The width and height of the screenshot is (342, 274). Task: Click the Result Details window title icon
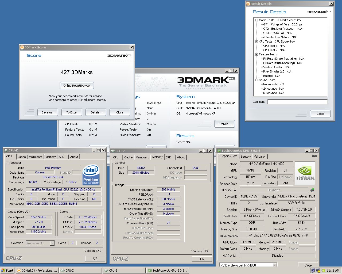point(248,4)
